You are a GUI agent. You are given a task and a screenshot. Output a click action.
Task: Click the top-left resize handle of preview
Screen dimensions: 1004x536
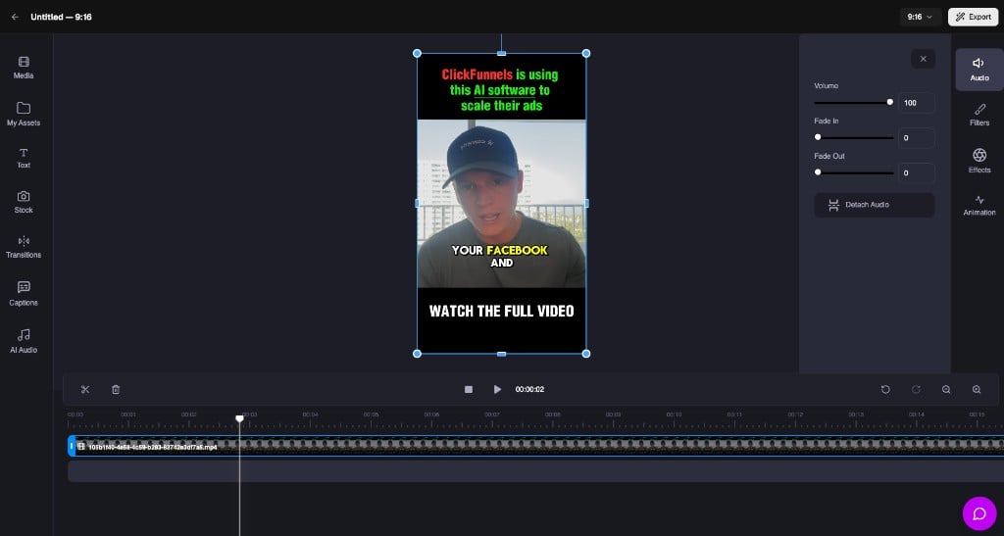click(417, 53)
